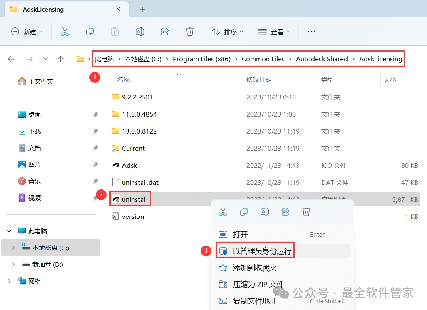Viewport: 427px width, 310px height.
Task: Sort by the 修改日期 column header
Action: point(259,80)
